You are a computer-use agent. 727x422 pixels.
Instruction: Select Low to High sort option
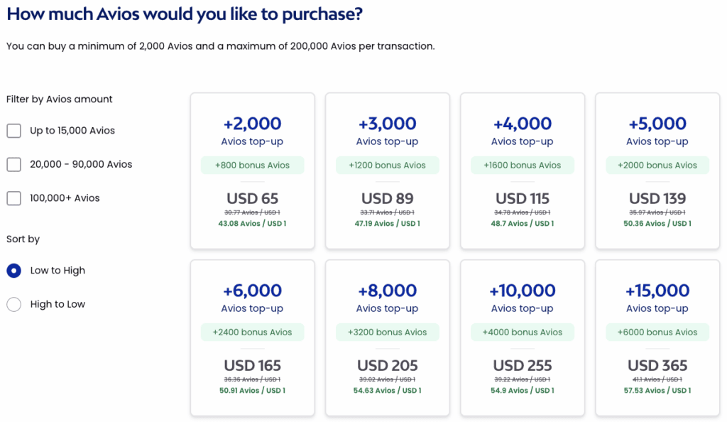click(13, 271)
